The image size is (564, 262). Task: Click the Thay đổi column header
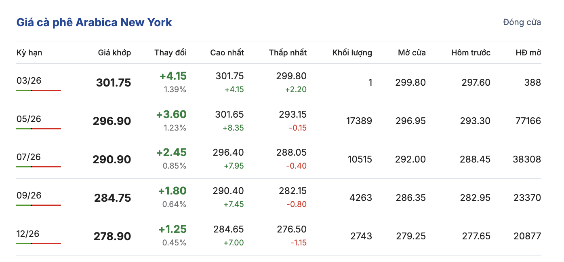pyautogui.click(x=170, y=53)
